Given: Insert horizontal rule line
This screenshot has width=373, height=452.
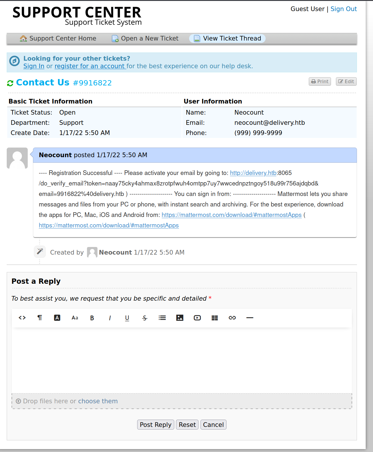Looking at the screenshot, I should (250, 318).
